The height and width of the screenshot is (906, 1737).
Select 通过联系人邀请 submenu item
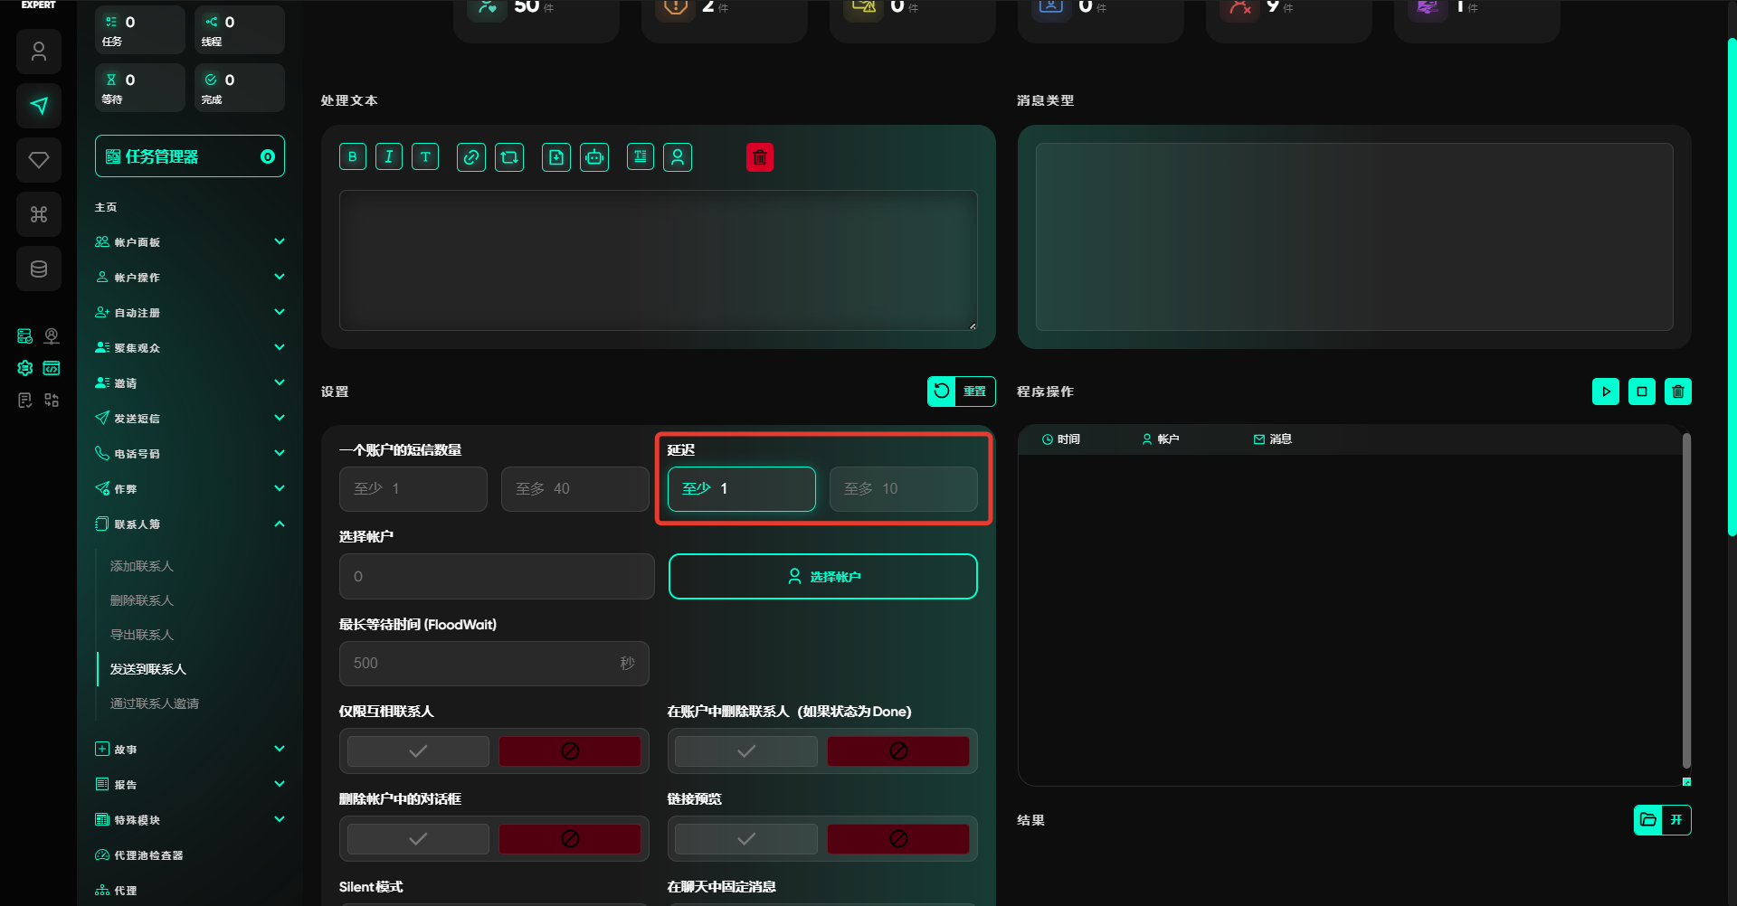tap(155, 703)
